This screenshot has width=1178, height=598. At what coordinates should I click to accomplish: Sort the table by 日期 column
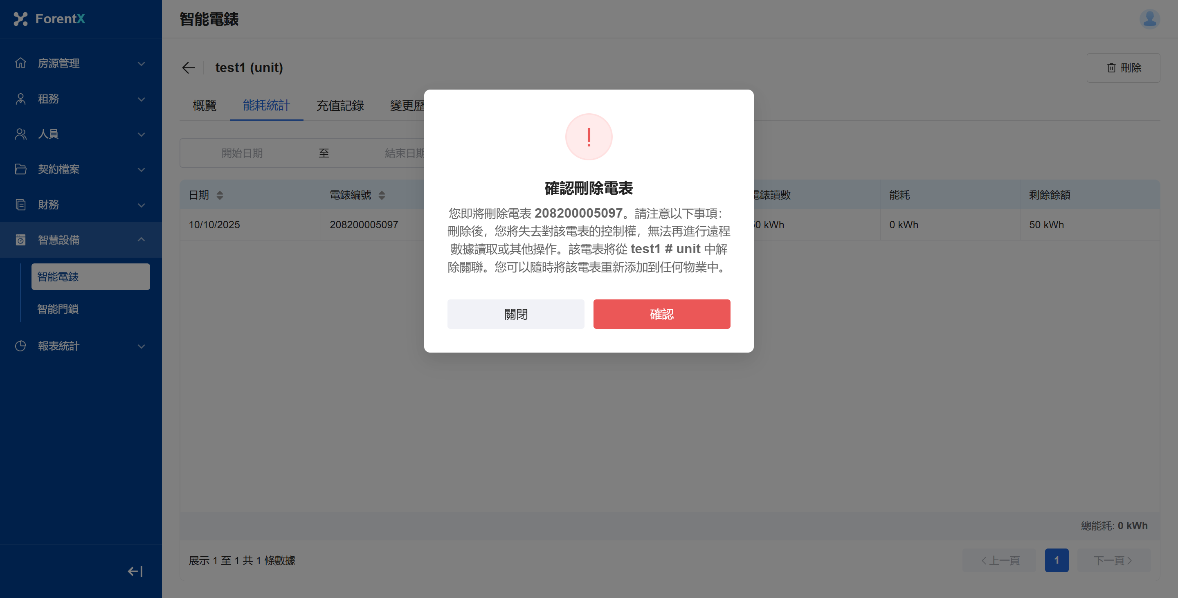pyautogui.click(x=220, y=195)
